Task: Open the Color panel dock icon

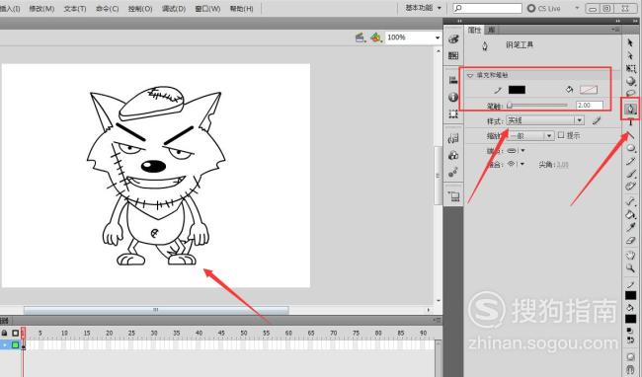Action: 453,38
